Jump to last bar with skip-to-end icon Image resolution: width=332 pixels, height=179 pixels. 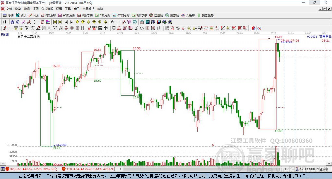[60, 22]
